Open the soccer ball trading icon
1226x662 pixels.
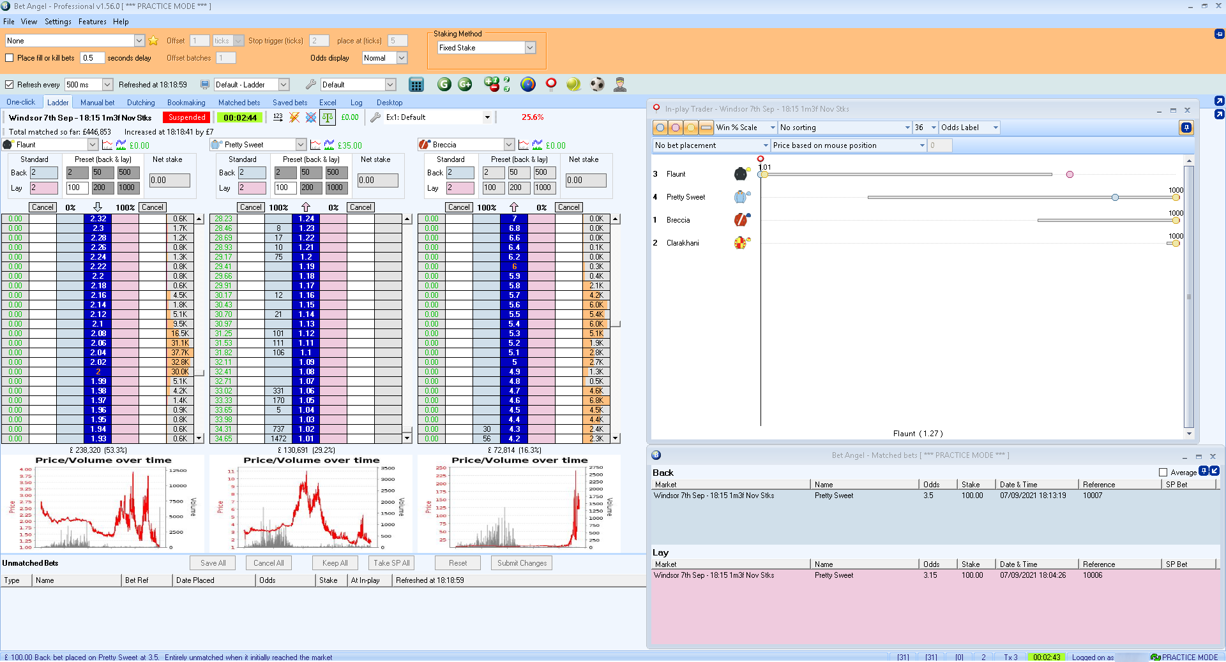click(597, 84)
